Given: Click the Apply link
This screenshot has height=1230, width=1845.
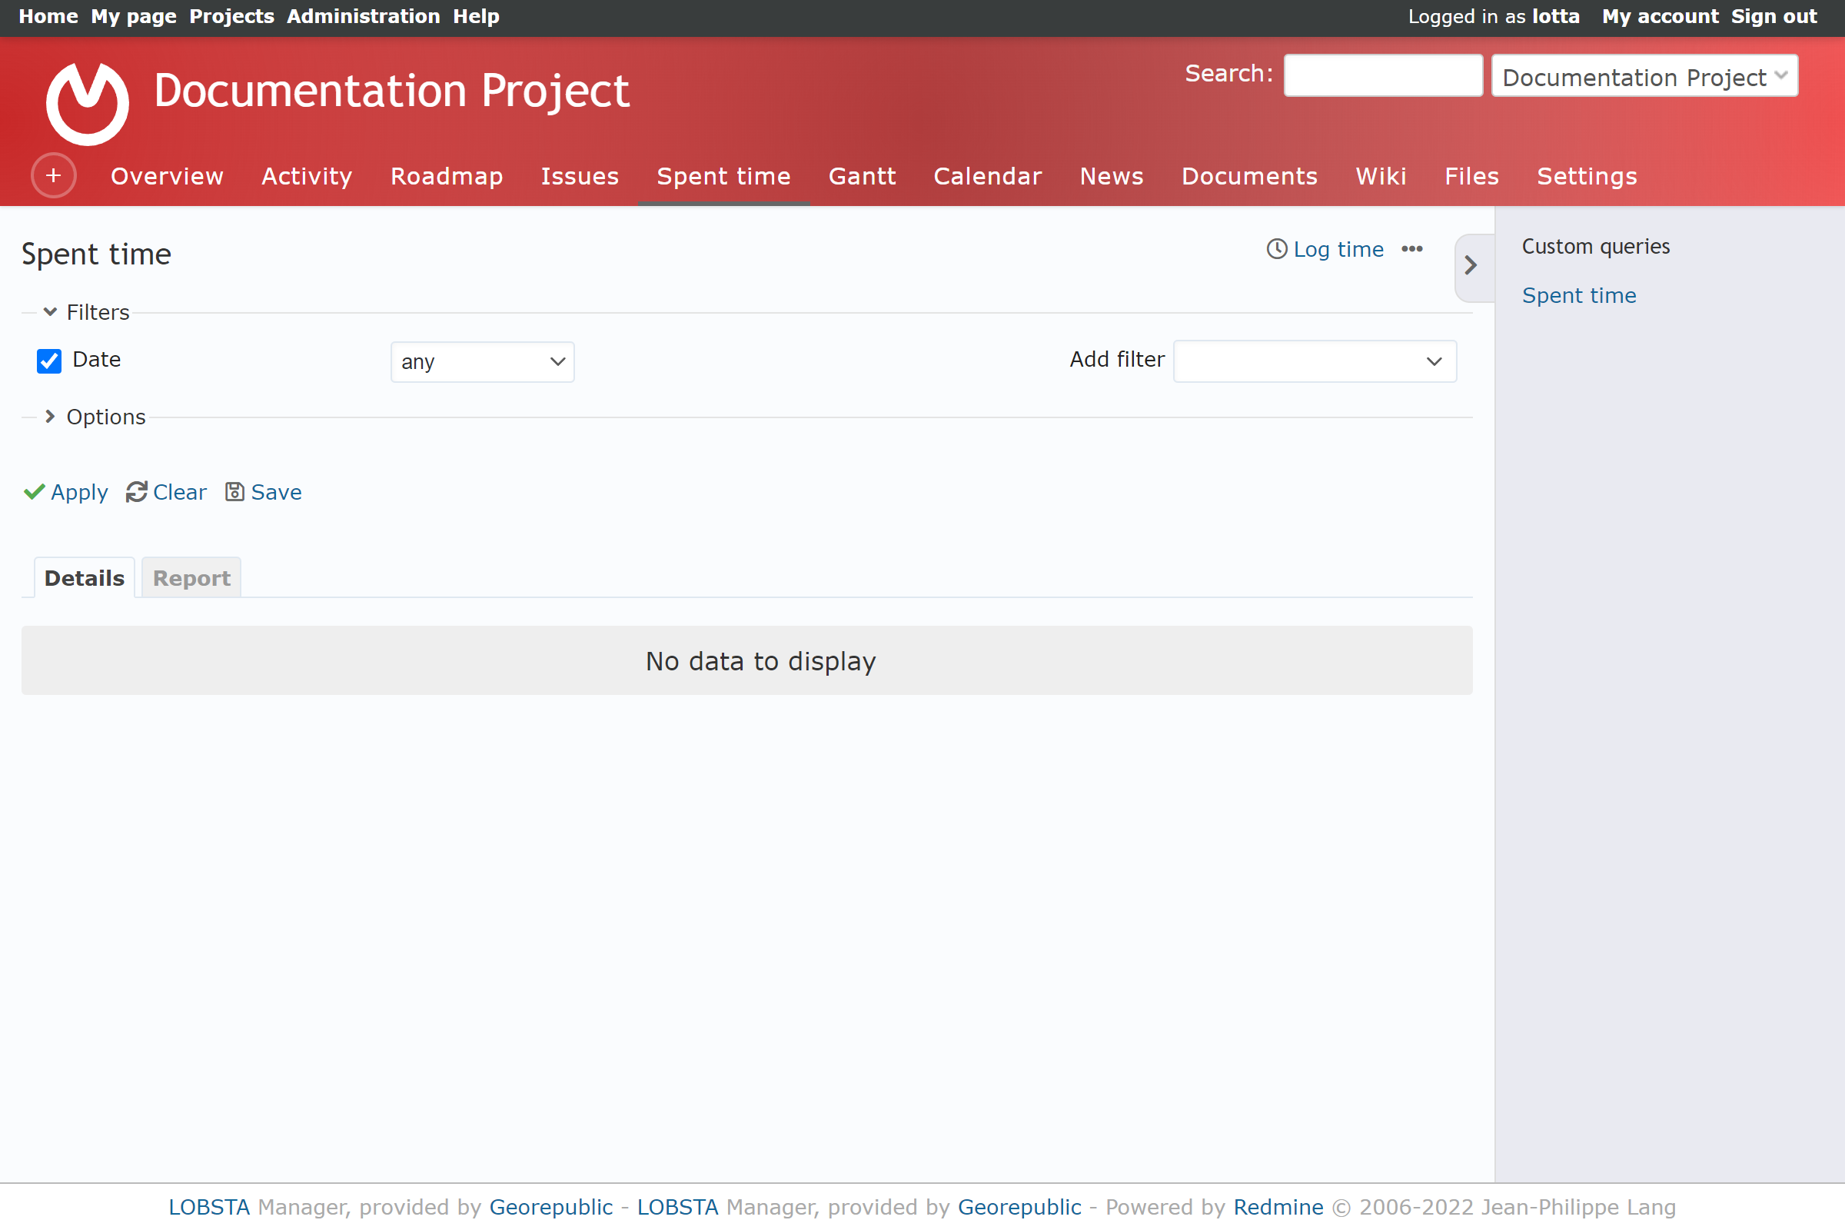Looking at the screenshot, I should tap(79, 492).
